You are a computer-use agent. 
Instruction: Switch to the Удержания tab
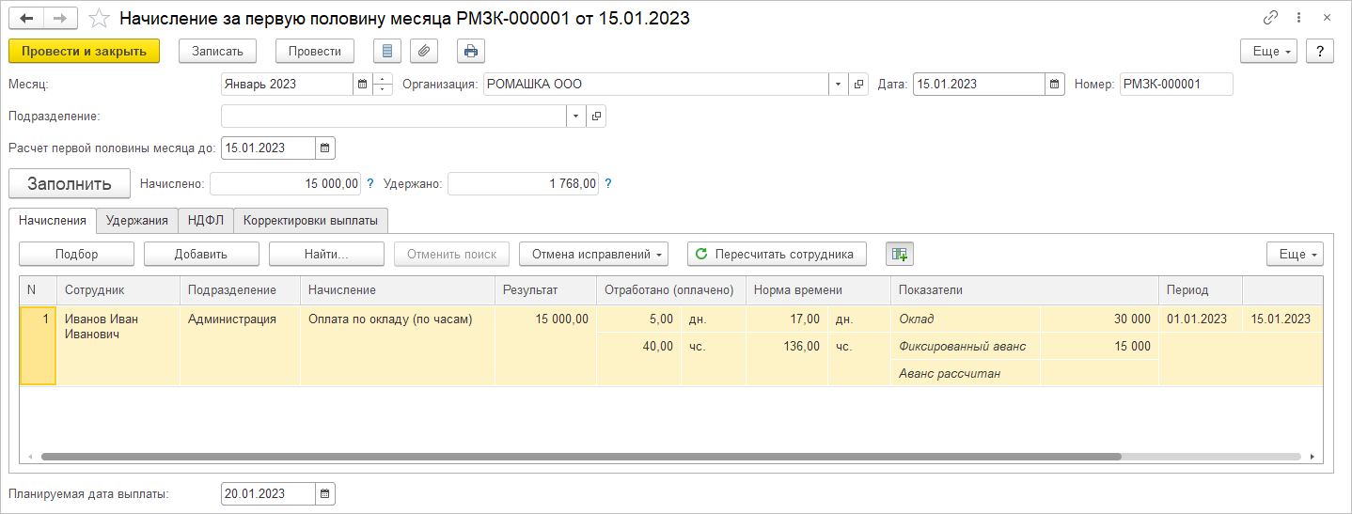pos(136,220)
